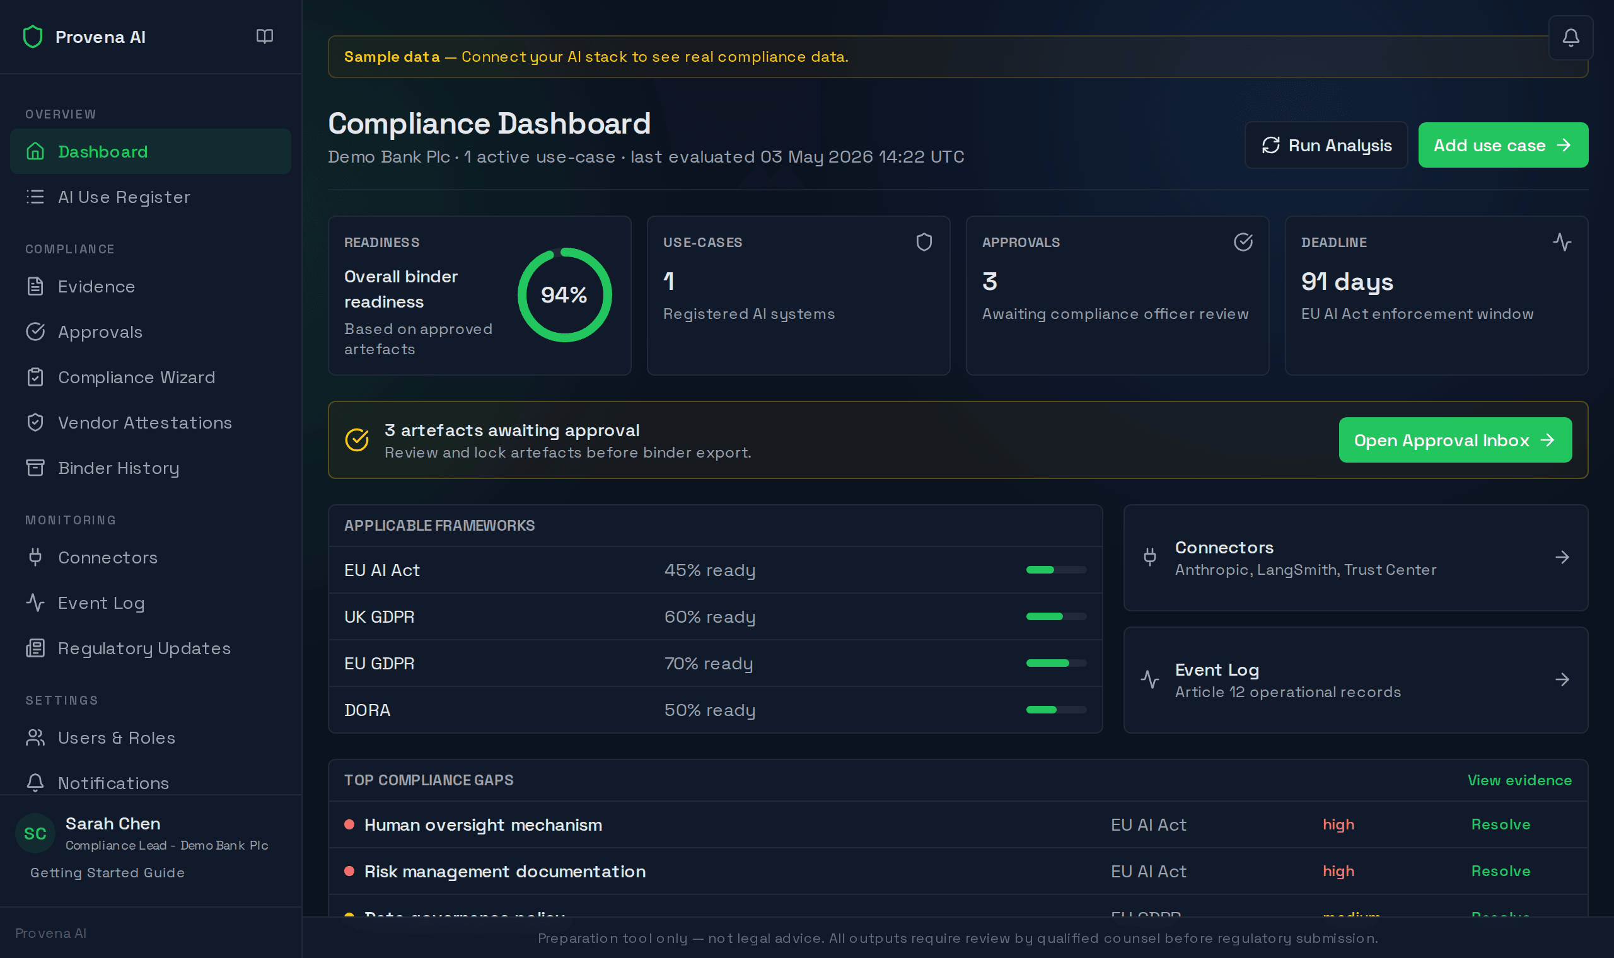Click the check-circle icon on Approvals card
The width and height of the screenshot is (1614, 958).
[1243, 242]
